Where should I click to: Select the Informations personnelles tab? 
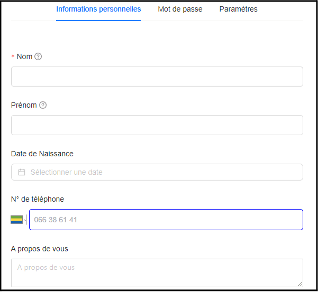98,9
